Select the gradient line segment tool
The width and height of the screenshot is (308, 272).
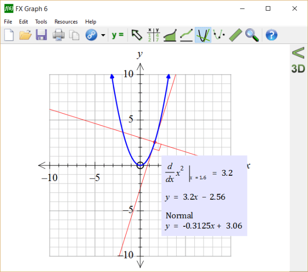(x=186, y=35)
